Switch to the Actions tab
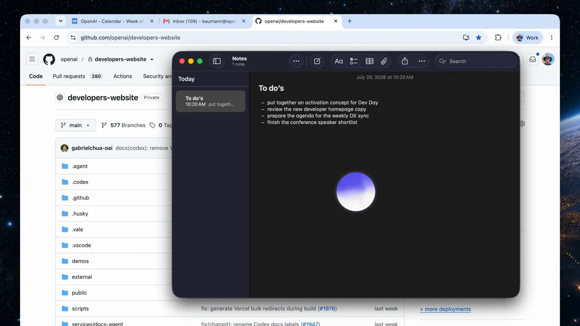The width and height of the screenshot is (580, 326). pos(122,76)
